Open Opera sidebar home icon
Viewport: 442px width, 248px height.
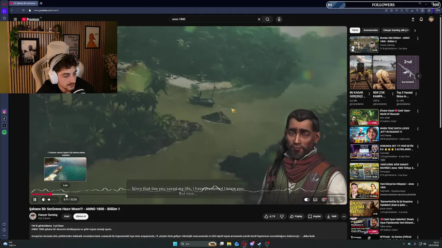[x=4, y=11]
